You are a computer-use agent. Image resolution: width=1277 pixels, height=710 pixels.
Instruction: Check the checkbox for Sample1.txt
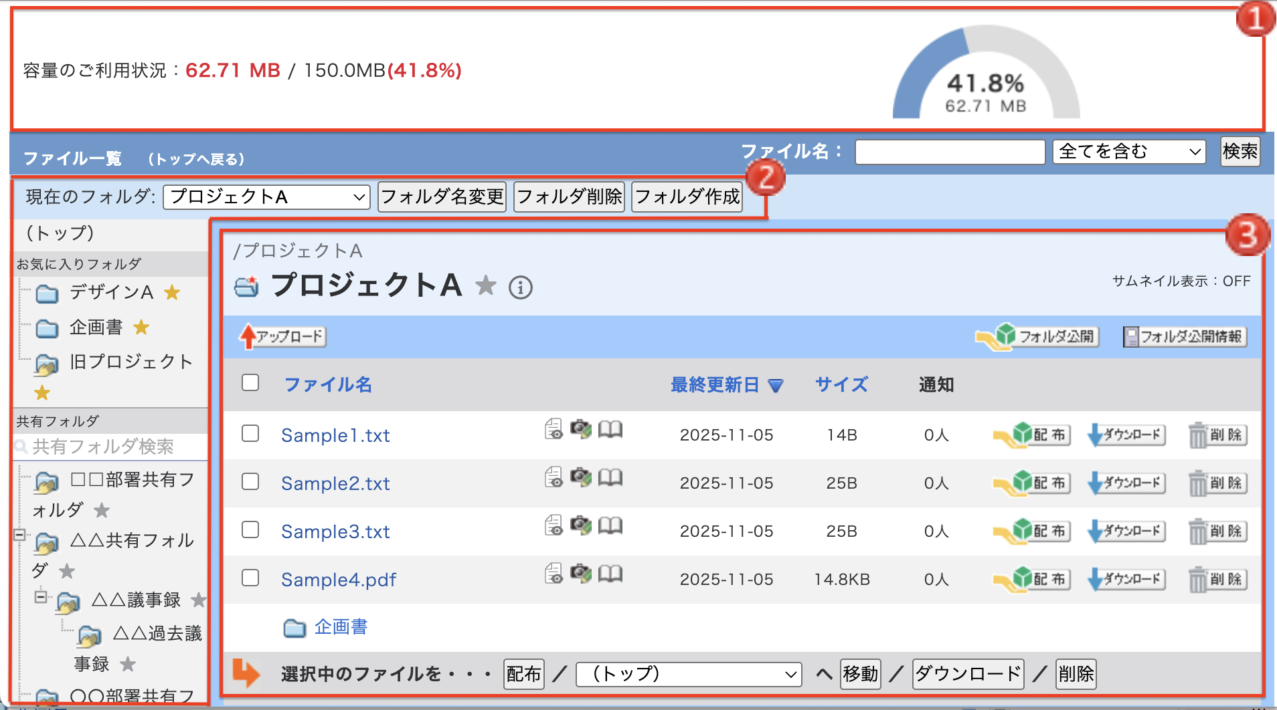coord(250,434)
